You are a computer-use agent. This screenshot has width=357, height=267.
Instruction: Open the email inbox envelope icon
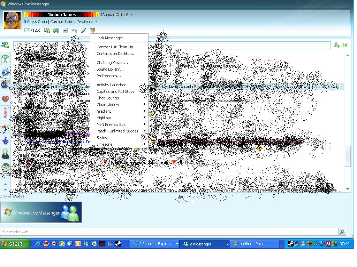27,30
